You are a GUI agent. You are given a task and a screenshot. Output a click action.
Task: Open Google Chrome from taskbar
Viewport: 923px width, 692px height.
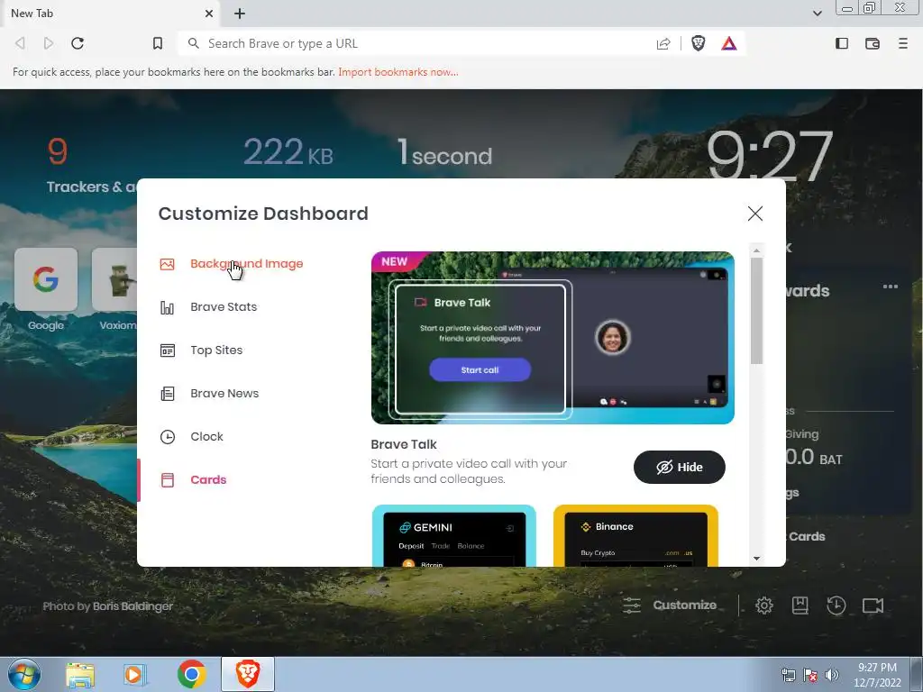pyautogui.click(x=191, y=674)
